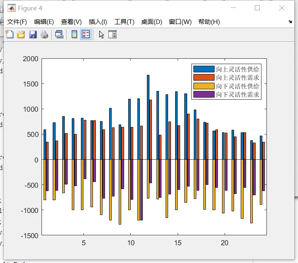Maximize the Figure 4 window
The image size is (298, 263).
coord(257,8)
